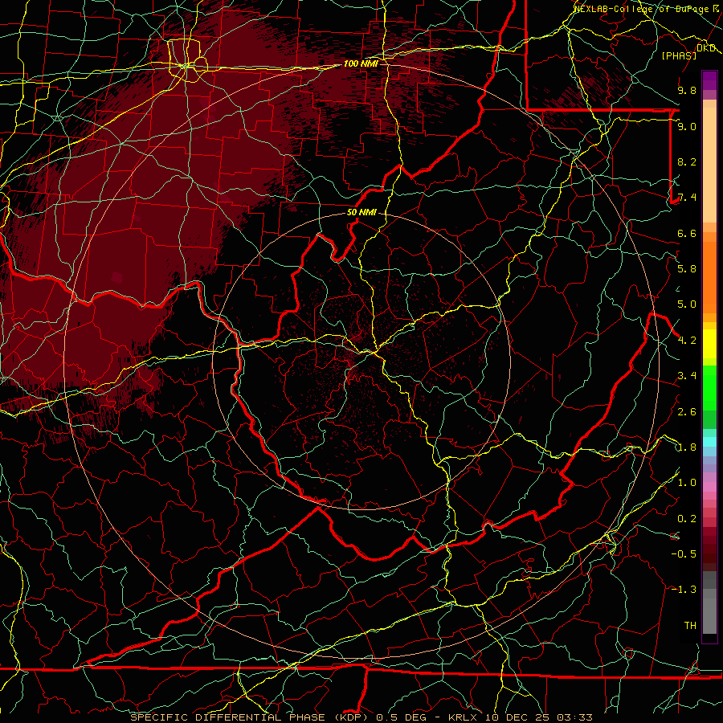Screen dimensions: 723x723
Task: Click the "TH" threshold label on the scale
Action: [690, 626]
